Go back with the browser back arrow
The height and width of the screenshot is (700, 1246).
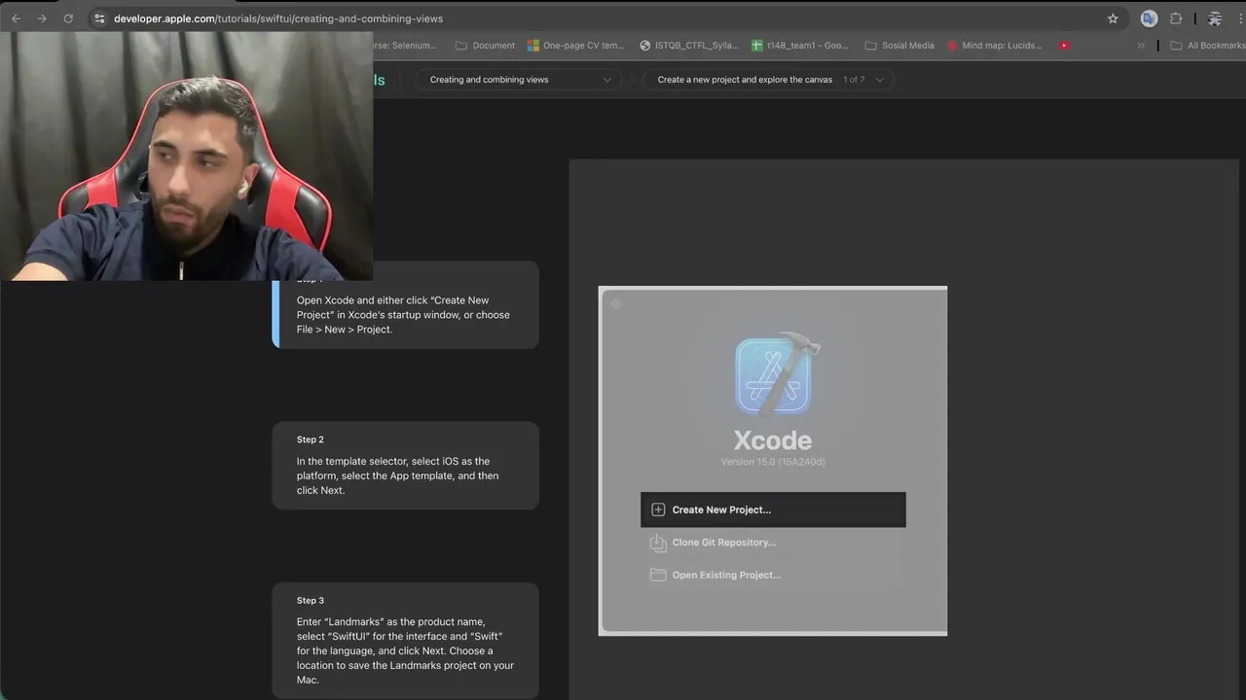tap(16, 18)
